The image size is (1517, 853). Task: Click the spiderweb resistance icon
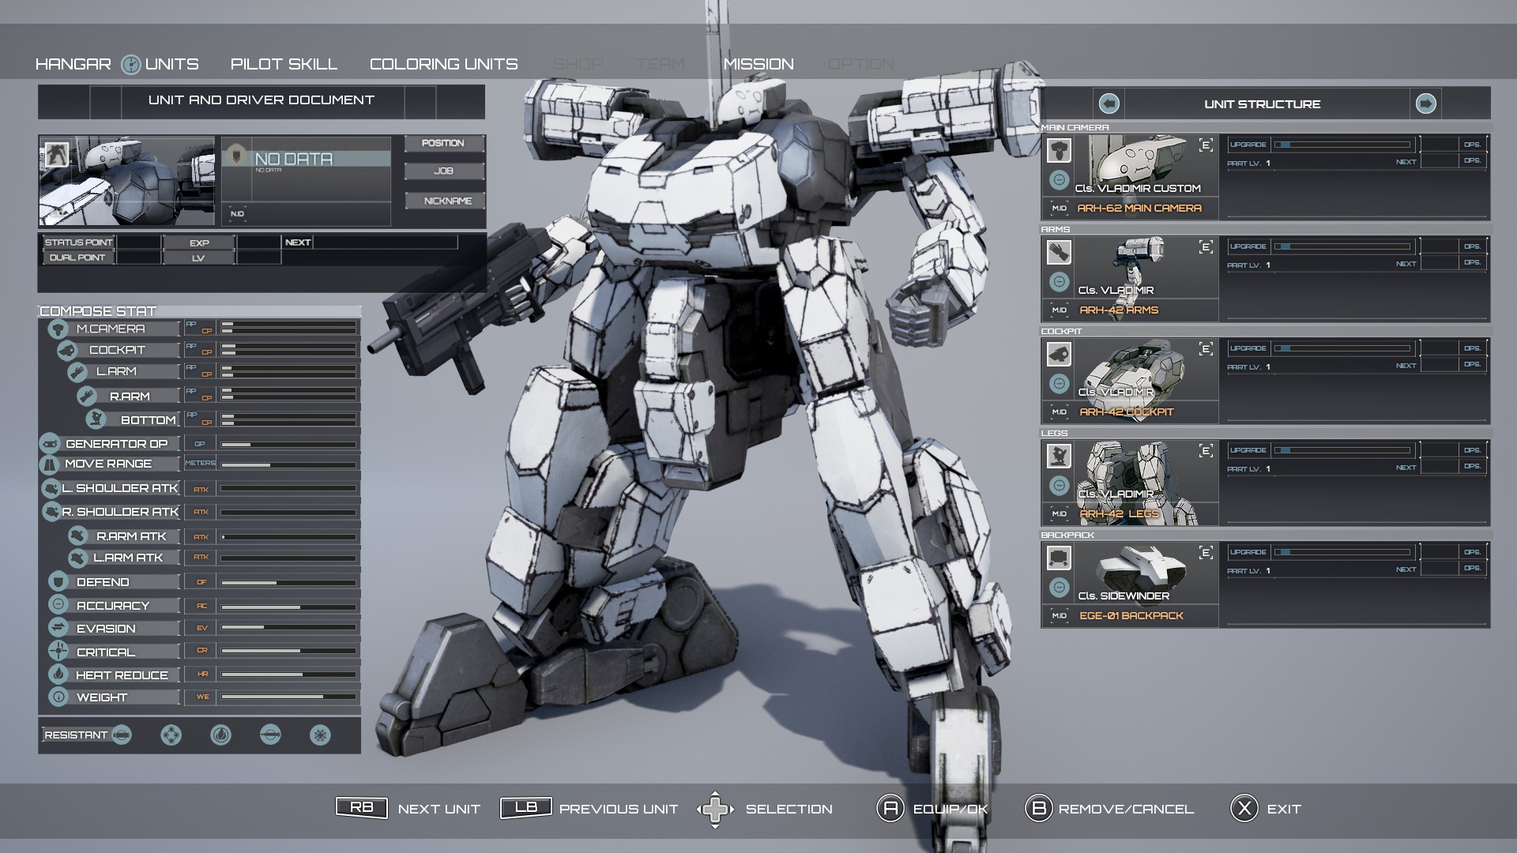[320, 735]
